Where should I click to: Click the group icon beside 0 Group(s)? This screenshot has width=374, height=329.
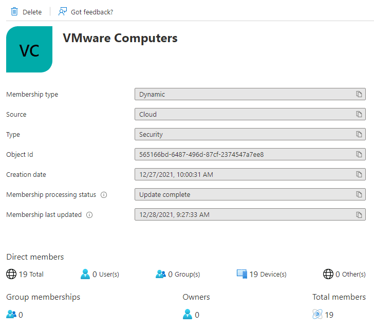coord(160,274)
